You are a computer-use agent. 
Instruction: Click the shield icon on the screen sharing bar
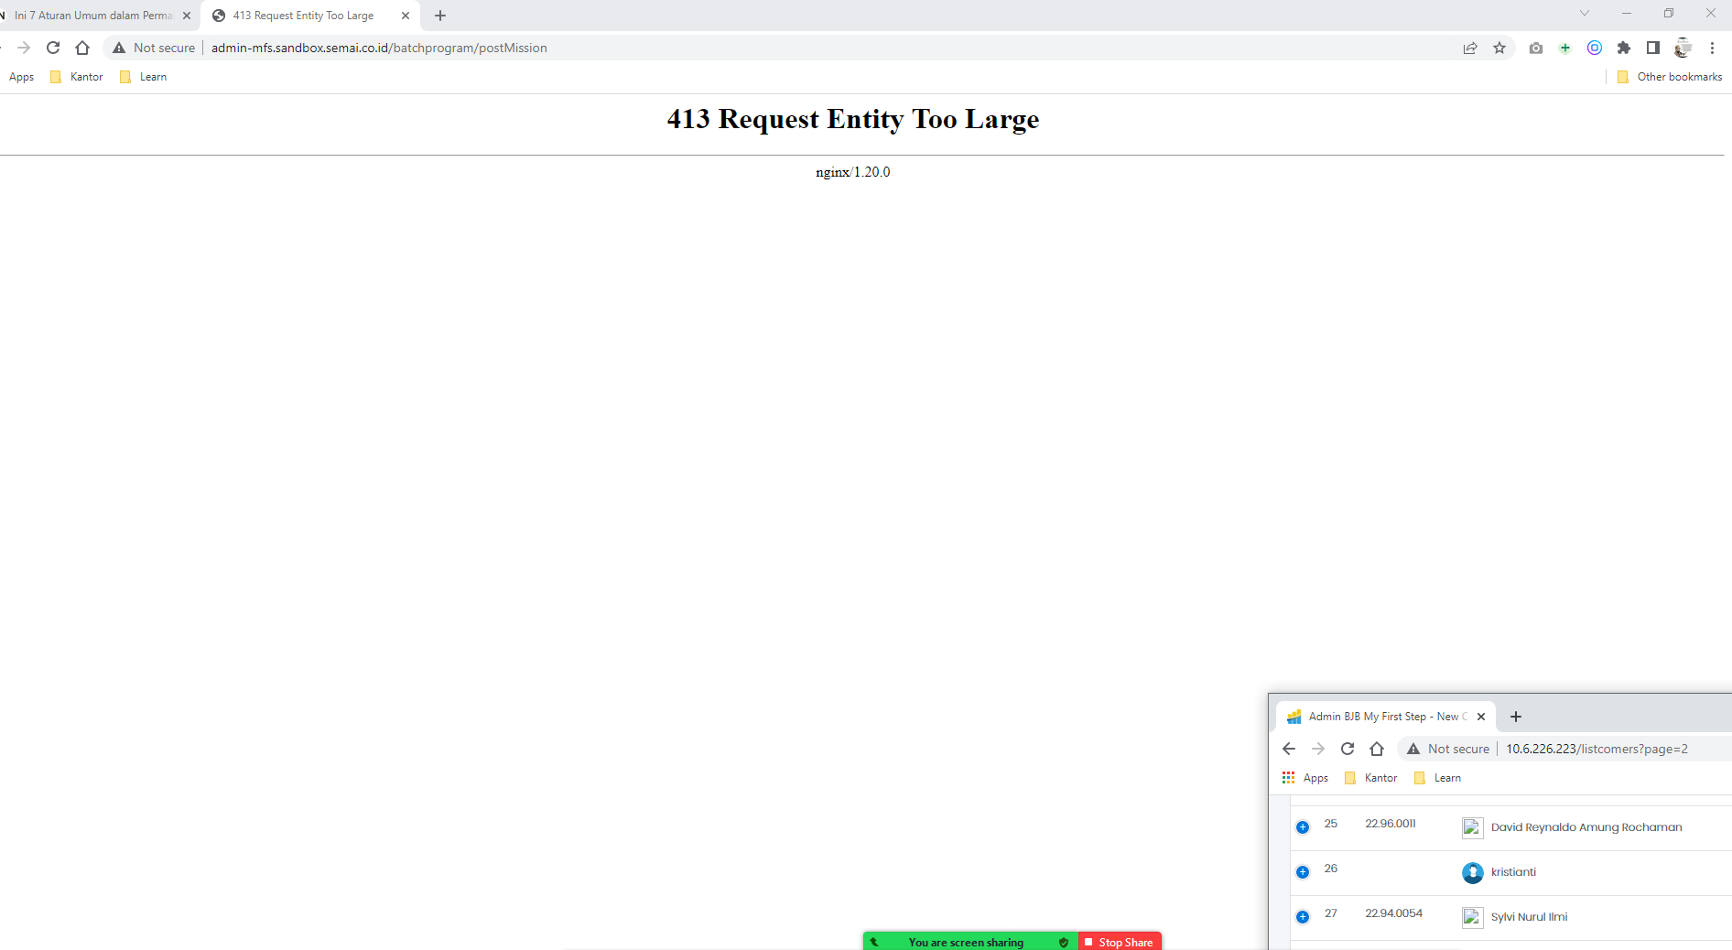click(1064, 942)
